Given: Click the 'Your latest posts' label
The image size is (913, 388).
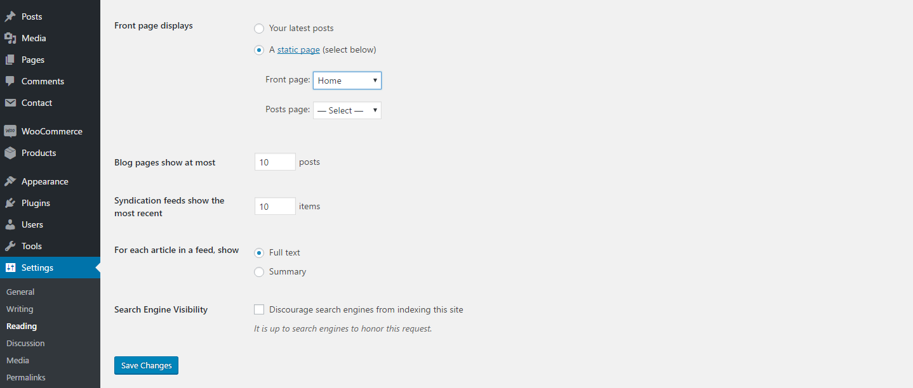Looking at the screenshot, I should [x=302, y=28].
